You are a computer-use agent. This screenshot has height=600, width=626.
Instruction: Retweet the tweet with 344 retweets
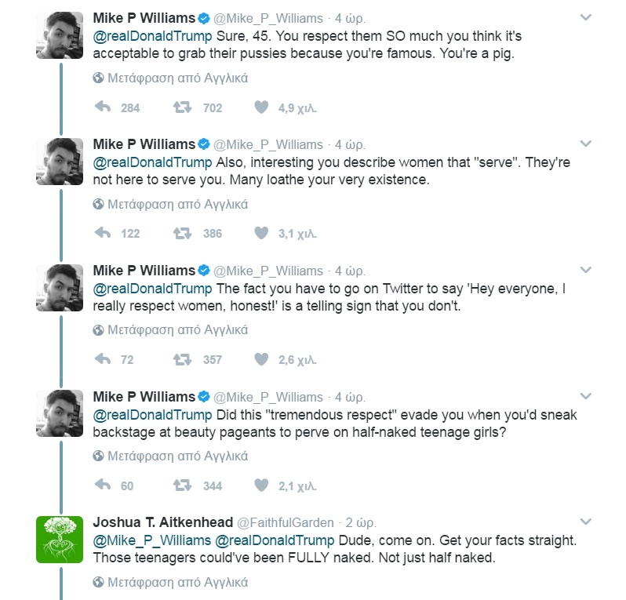tap(182, 485)
